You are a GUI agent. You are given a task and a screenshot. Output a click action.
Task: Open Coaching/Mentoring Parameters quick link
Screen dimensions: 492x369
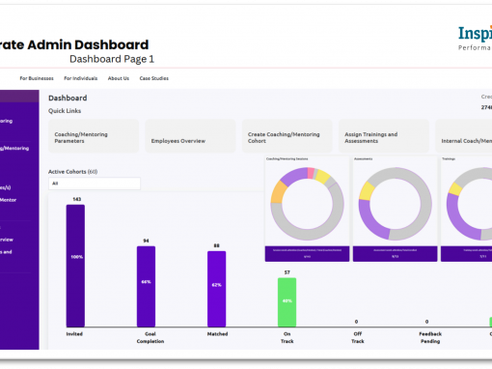coord(94,136)
